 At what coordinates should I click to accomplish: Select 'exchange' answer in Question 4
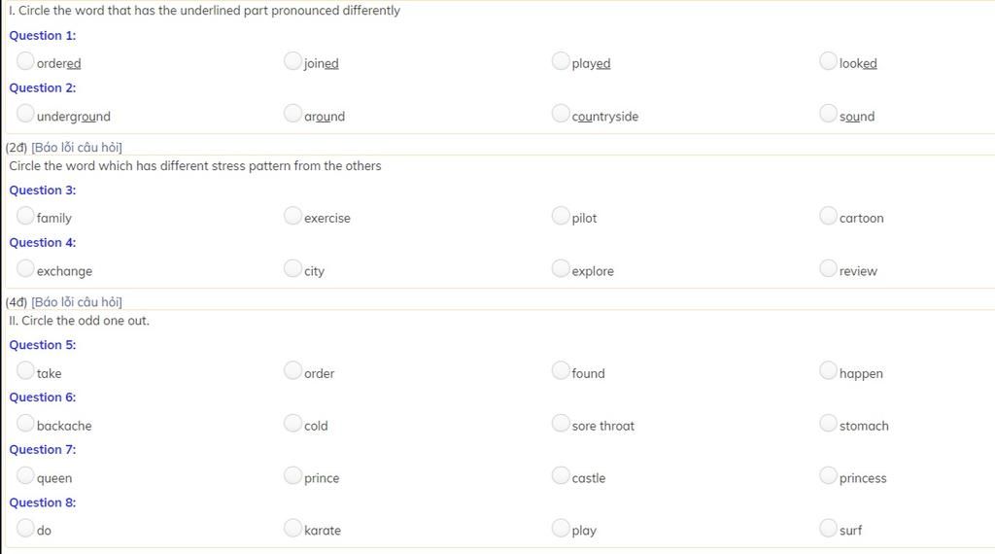25,268
